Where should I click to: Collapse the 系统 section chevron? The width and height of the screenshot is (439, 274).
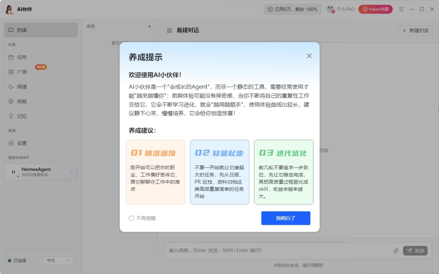[72, 131]
